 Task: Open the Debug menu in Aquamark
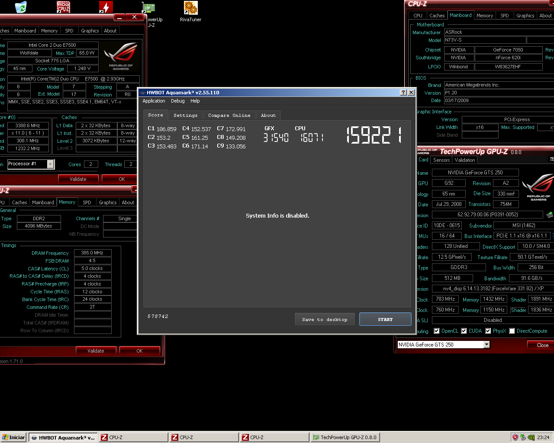(177, 101)
